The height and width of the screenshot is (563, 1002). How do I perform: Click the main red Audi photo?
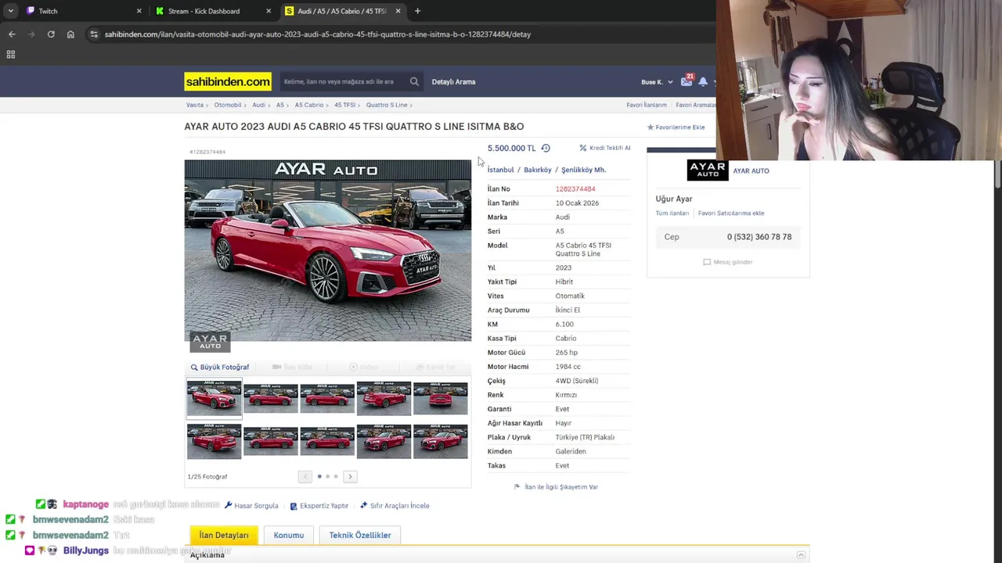[x=328, y=250]
